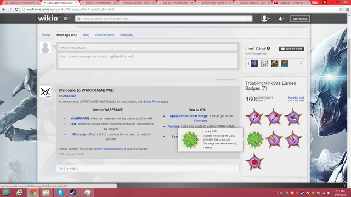Open File Explorer from the taskbar
Screen dimensions: 351x197
pos(46,193)
